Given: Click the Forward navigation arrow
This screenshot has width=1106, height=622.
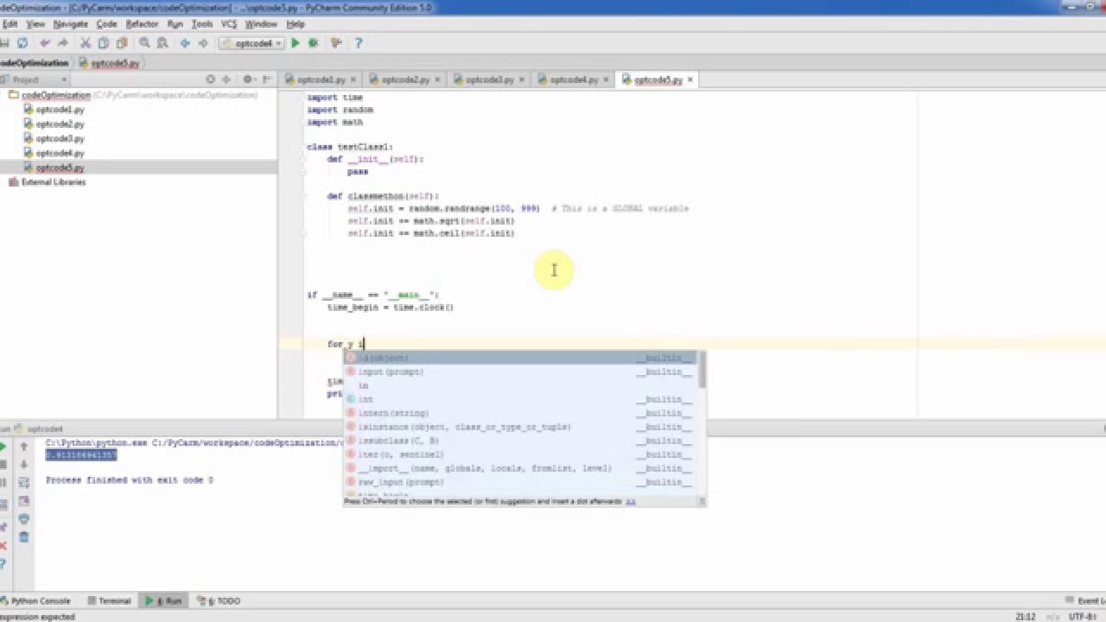Looking at the screenshot, I should pos(203,43).
